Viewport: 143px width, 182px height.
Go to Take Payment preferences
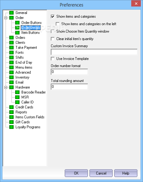26,48
